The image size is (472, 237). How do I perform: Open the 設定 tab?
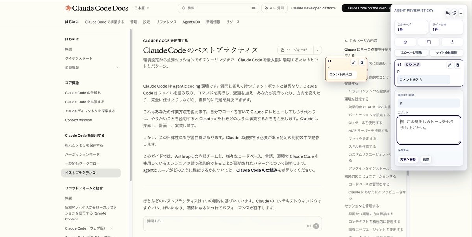(146, 22)
